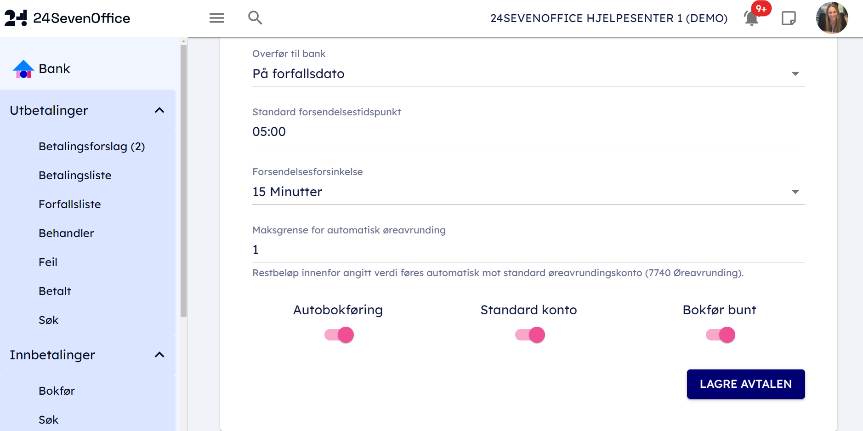The height and width of the screenshot is (431, 863).
Task: Click the Lagre avtalen button
Action: [x=745, y=384]
